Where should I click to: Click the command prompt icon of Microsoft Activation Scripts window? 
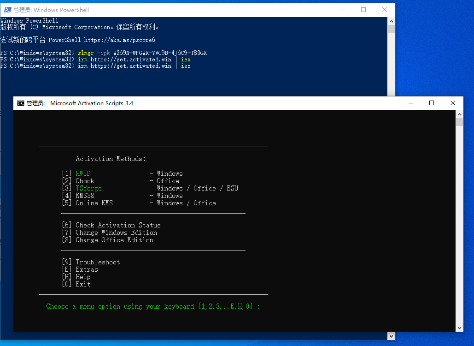(21, 103)
